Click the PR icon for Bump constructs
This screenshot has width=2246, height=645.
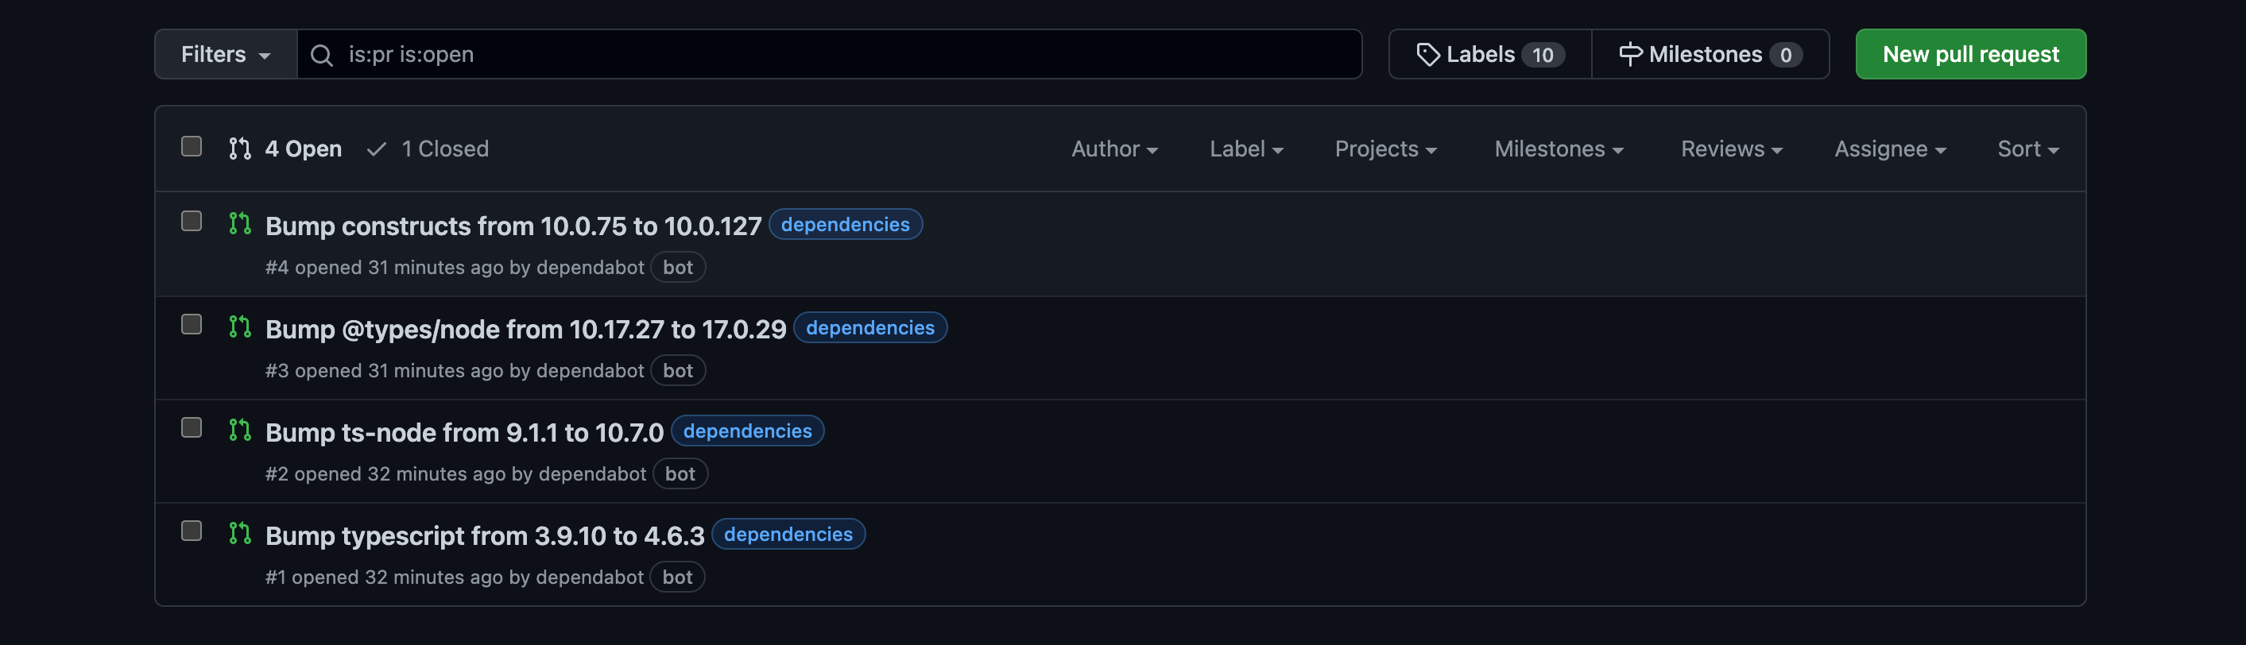(x=240, y=224)
